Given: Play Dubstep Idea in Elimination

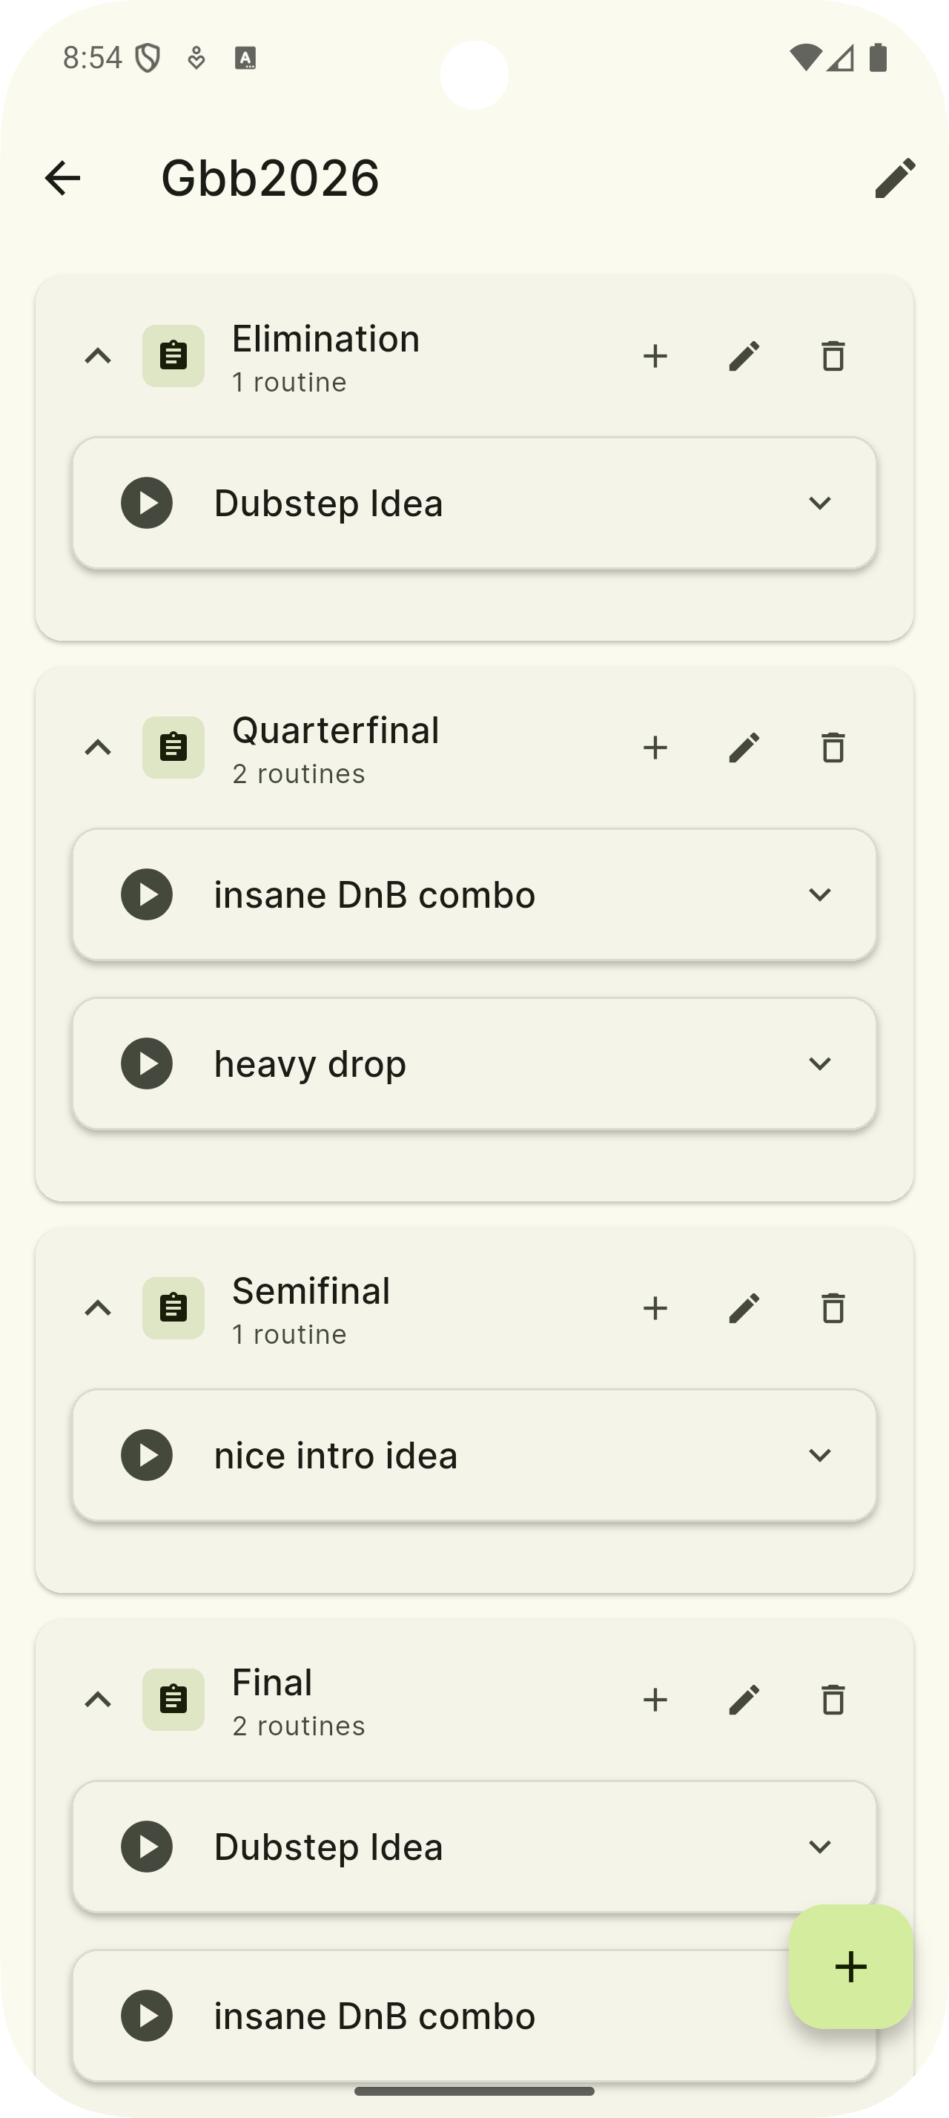Looking at the screenshot, I should click(147, 502).
